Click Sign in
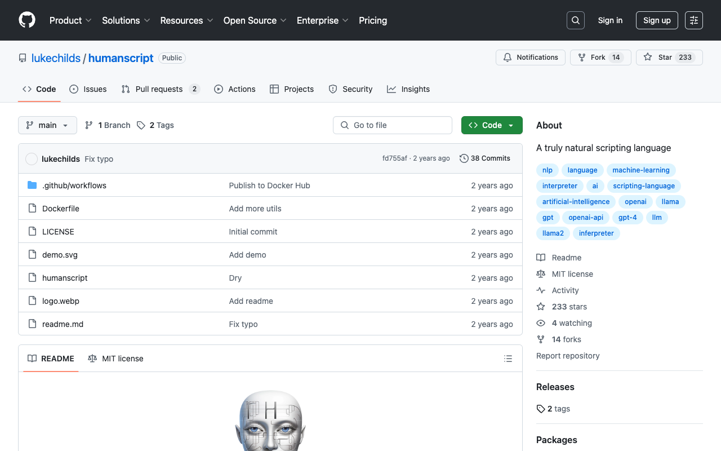This screenshot has width=721, height=451. 610,20
